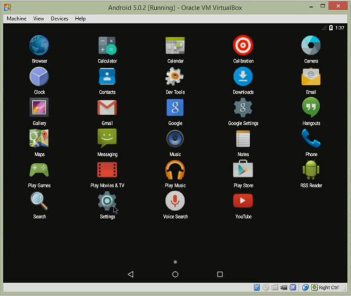Start the Calibration app
351x296 pixels.
point(243,46)
